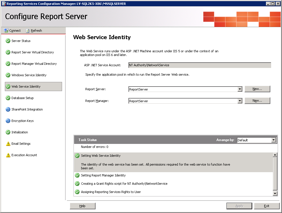
Task: Select Windows Service Identity in sidebar
Action: click(29, 75)
